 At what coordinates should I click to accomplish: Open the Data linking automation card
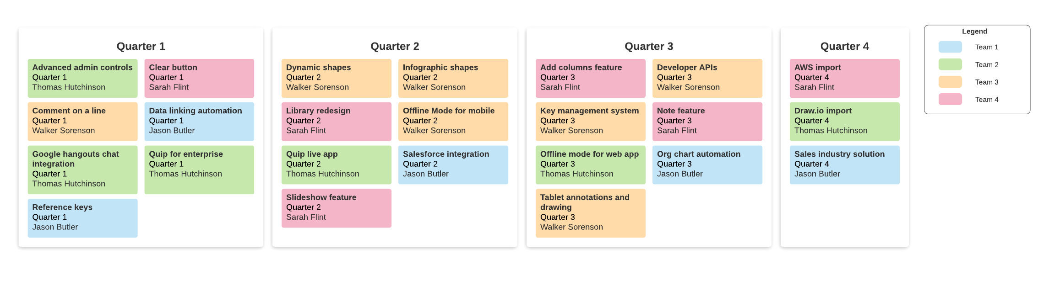(199, 121)
